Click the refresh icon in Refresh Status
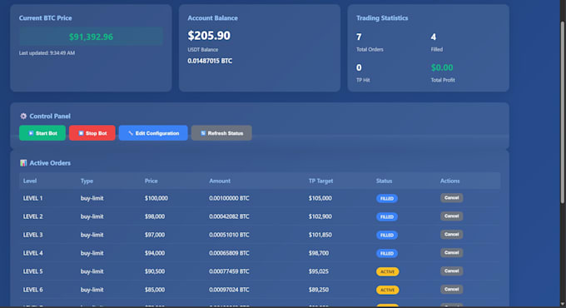 click(x=203, y=133)
